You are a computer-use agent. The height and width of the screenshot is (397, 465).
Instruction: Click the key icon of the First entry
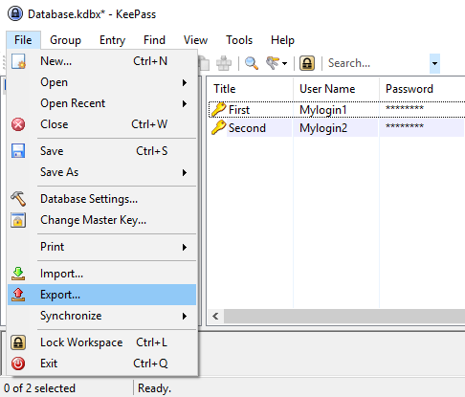(219, 110)
